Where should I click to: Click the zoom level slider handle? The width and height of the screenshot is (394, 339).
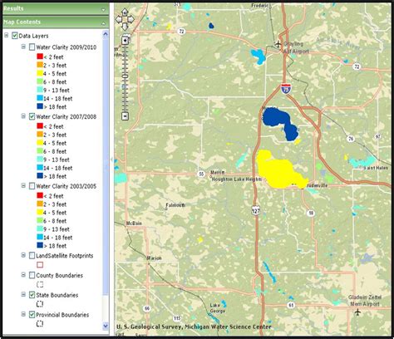click(x=126, y=76)
